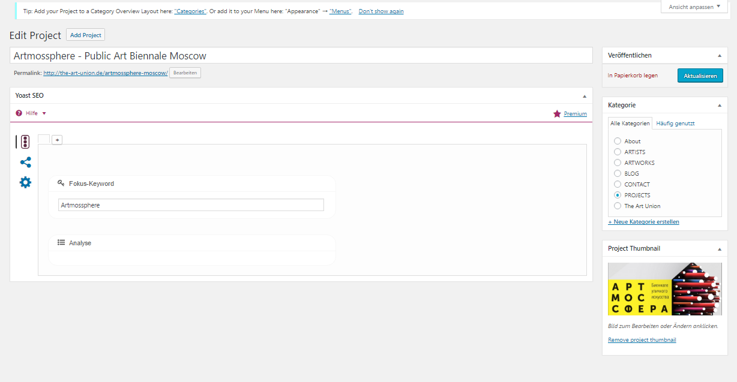Open the Yoast social share tab
737x382 pixels.
(25, 163)
